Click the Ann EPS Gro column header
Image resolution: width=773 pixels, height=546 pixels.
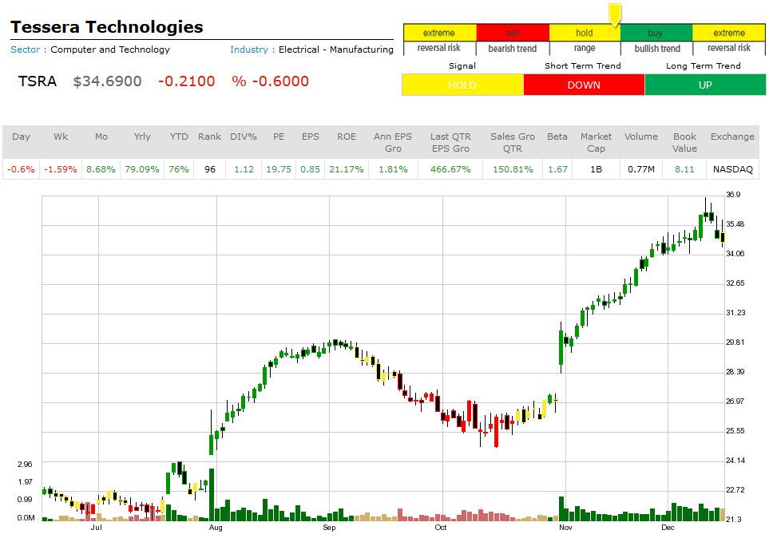coord(393,142)
